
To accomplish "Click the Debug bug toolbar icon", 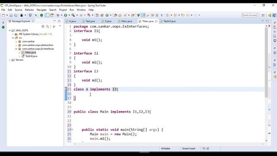I will point(58,15).
